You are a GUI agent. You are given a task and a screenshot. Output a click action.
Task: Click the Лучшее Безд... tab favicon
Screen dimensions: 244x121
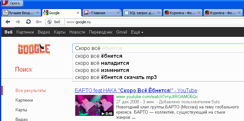(5, 13)
